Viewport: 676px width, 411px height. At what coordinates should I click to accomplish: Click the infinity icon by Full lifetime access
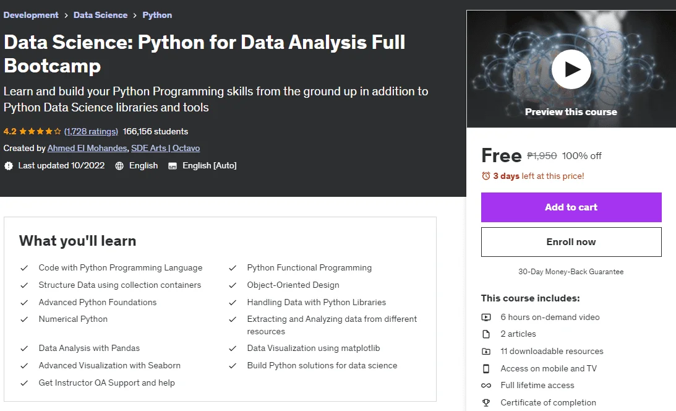tap(486, 386)
